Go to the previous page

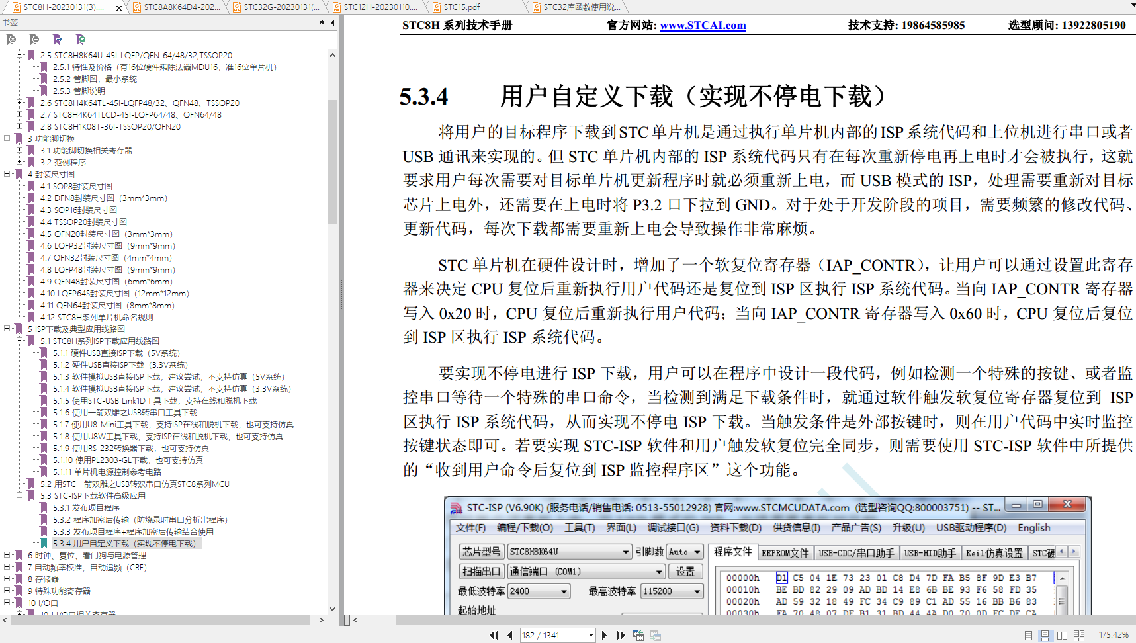(509, 635)
